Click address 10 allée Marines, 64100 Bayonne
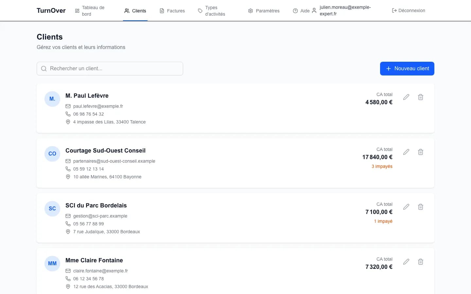 [107, 177]
